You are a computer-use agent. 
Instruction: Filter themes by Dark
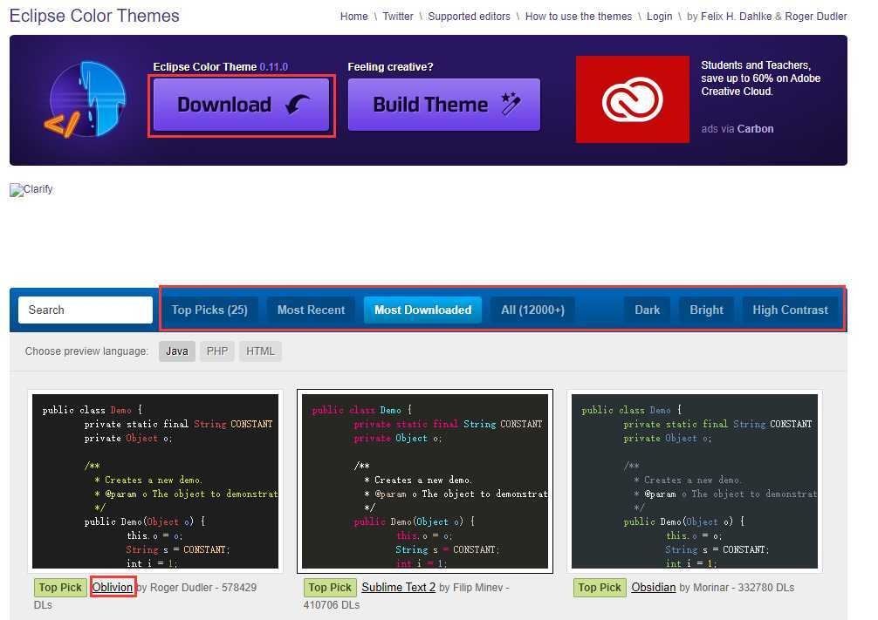click(x=648, y=310)
